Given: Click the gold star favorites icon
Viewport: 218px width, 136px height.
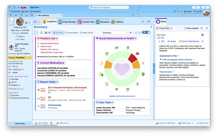Looking at the screenshot, I should 181,11.
